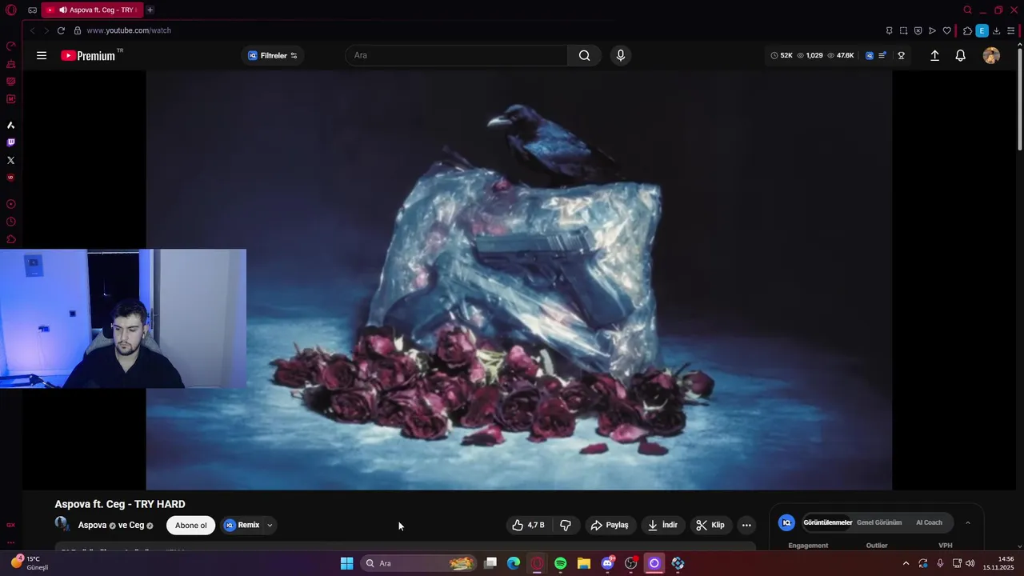
Task: Click the Windows taskbar search box
Action: point(418,563)
